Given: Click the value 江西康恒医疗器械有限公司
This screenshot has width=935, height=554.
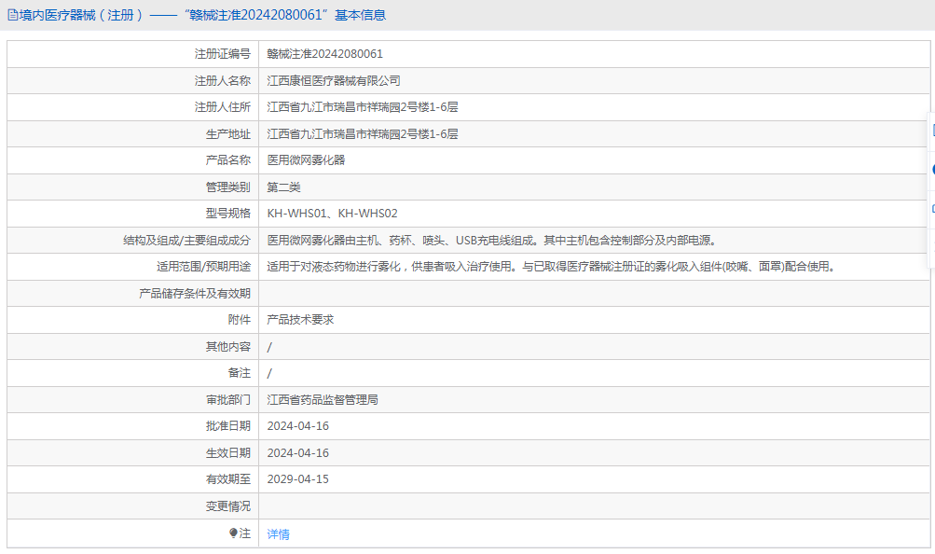Looking at the screenshot, I should point(334,80).
